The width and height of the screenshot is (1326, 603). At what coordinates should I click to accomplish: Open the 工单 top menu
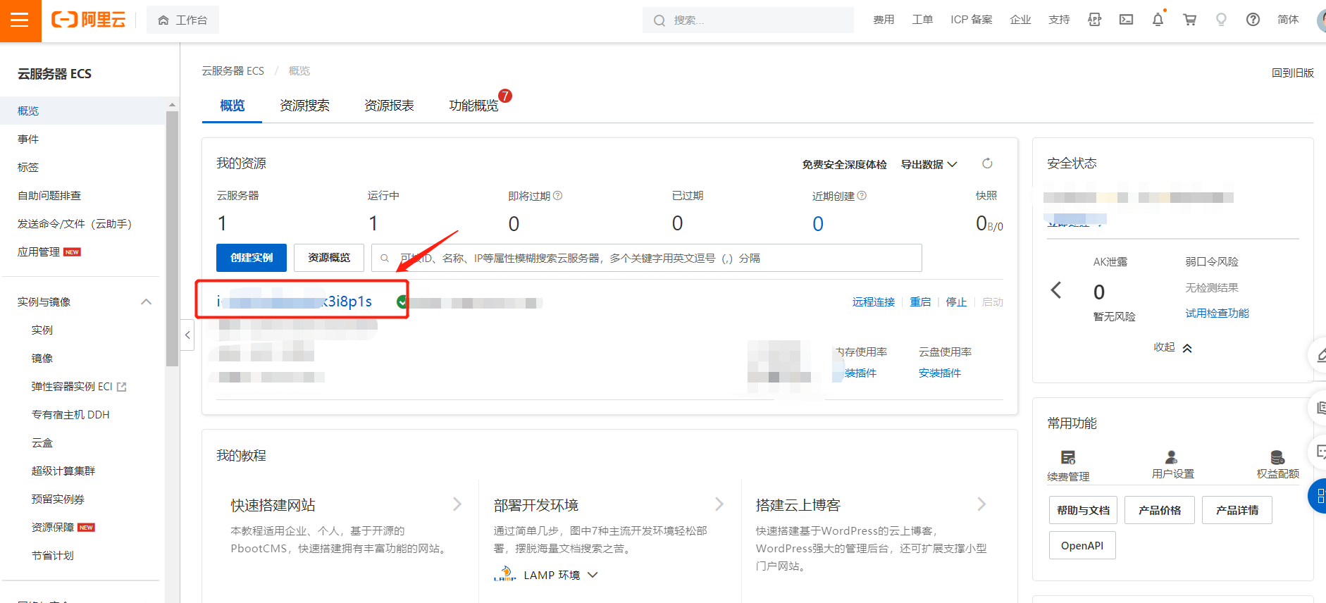(922, 20)
